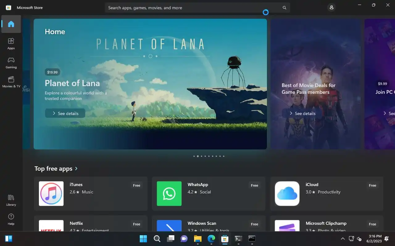This screenshot has width=395, height=246.
Task: Click Free button for iTunes
Action: point(137,185)
